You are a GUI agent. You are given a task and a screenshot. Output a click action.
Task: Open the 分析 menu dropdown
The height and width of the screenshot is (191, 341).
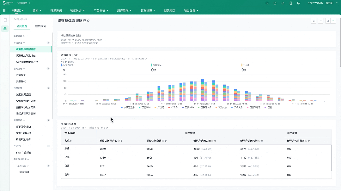tap(37, 10)
